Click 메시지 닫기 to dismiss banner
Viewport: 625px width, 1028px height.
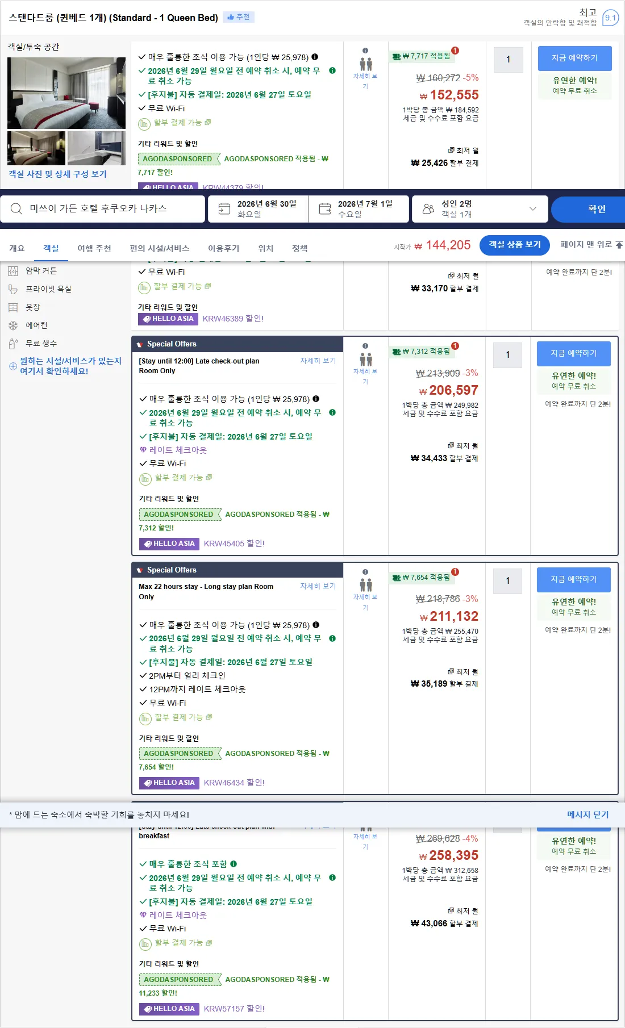pyautogui.click(x=587, y=814)
